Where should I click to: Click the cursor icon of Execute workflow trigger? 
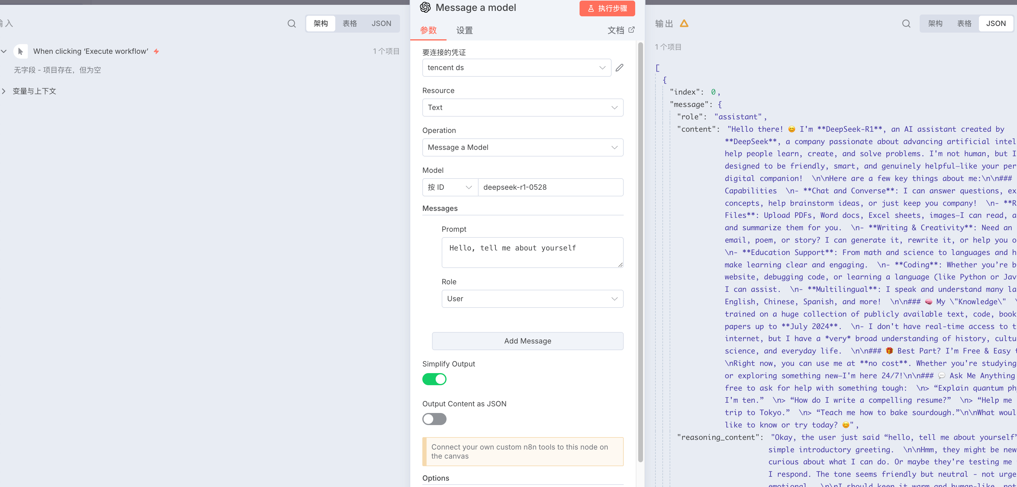click(21, 51)
